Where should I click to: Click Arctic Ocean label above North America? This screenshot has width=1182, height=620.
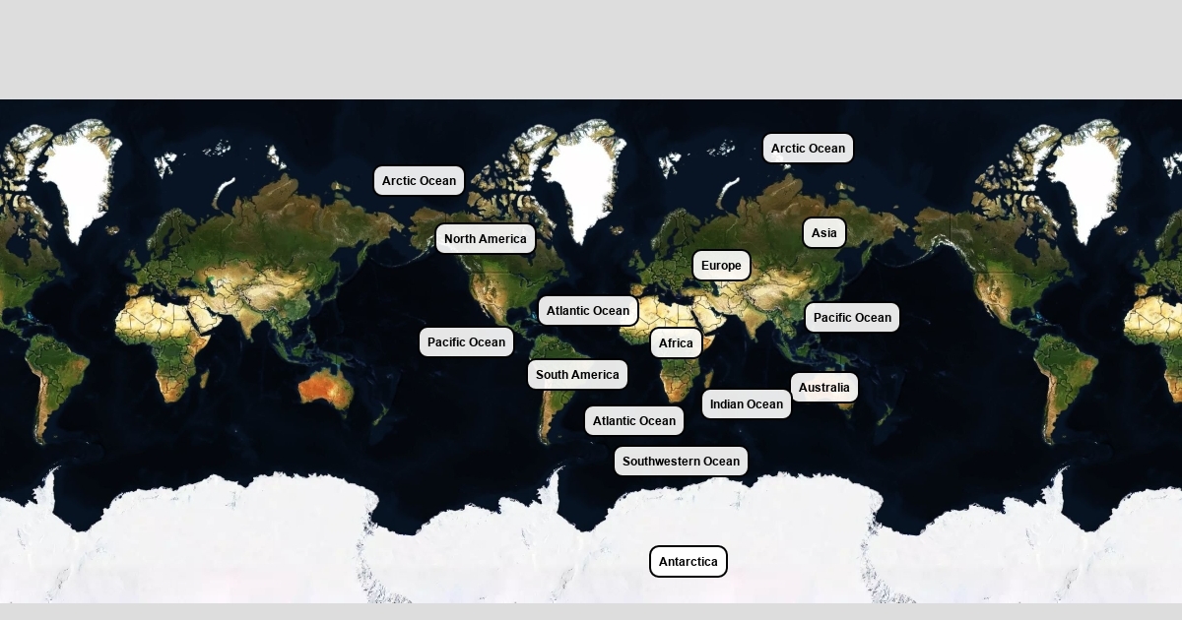click(419, 181)
